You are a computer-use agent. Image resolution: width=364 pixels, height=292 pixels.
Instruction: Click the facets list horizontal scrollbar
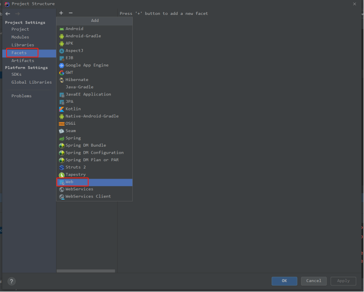coord(86,271)
